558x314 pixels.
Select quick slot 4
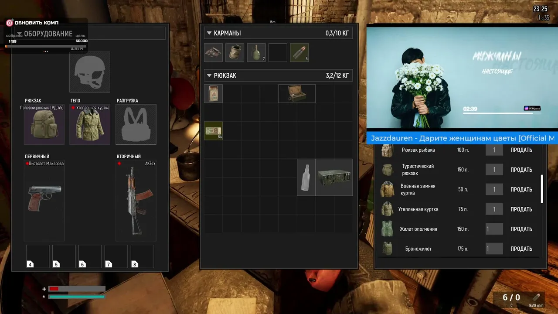37,256
